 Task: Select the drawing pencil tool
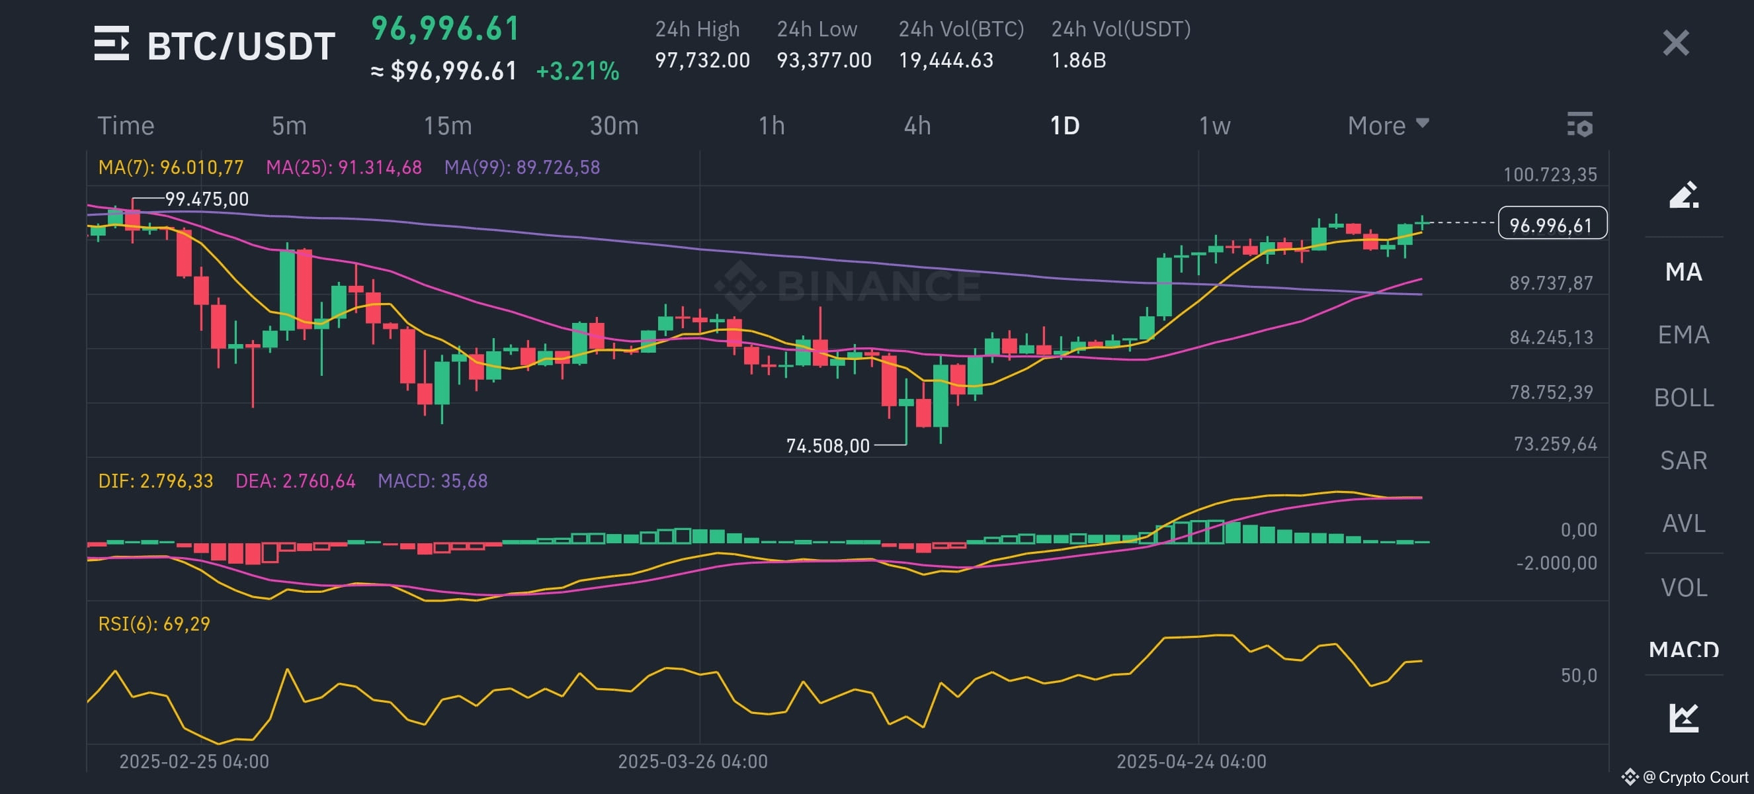click(x=1683, y=195)
